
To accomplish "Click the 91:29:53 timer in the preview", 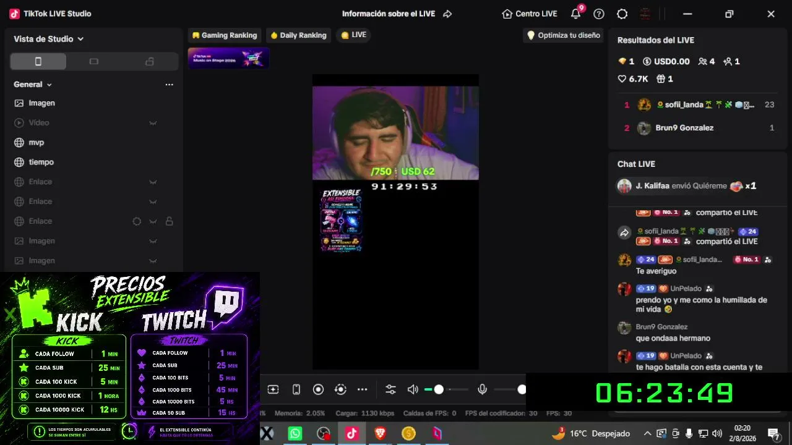I will [x=404, y=187].
